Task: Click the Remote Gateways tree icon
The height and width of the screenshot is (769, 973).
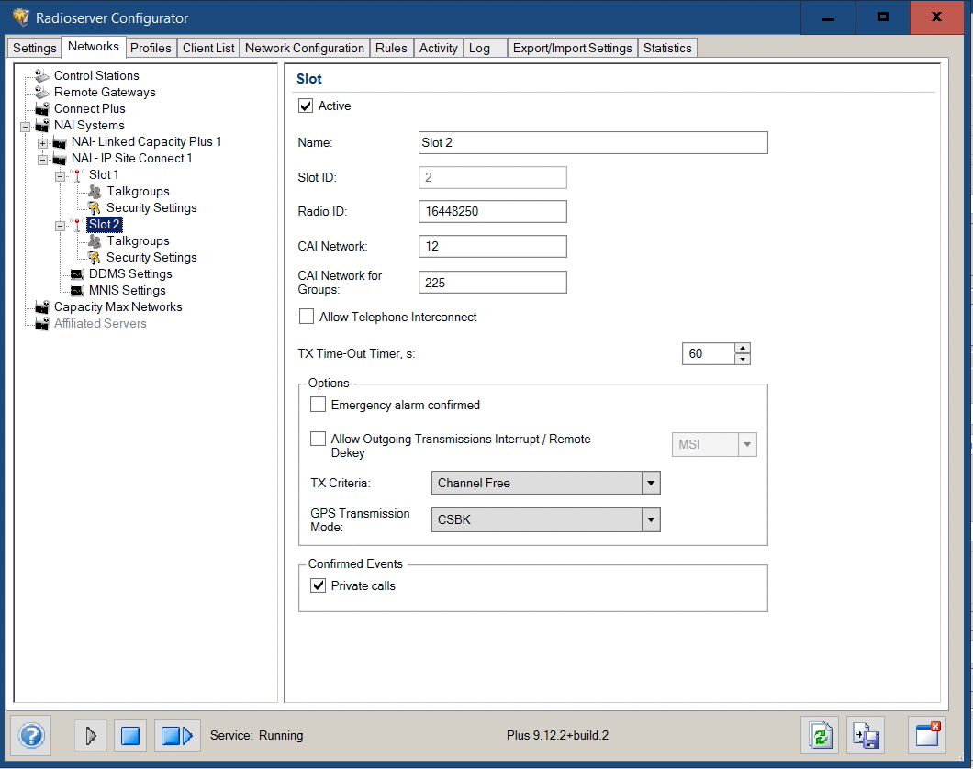Action: [x=41, y=93]
